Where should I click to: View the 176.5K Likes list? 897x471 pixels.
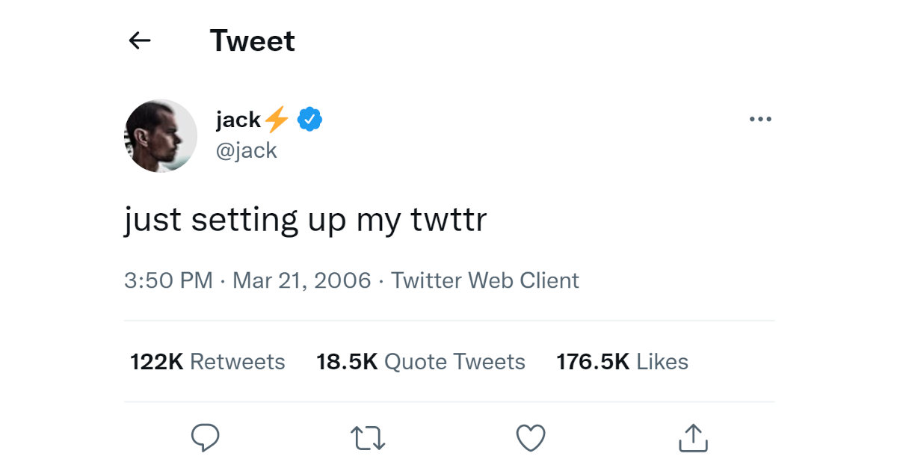[622, 362]
